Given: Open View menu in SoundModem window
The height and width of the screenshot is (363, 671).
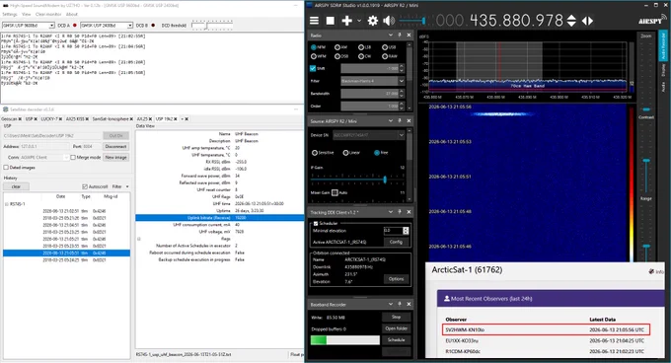Looking at the screenshot, I should (26, 14).
